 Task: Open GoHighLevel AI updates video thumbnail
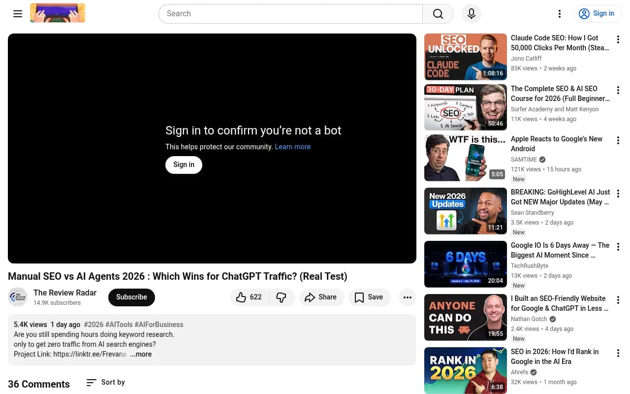coord(466,211)
